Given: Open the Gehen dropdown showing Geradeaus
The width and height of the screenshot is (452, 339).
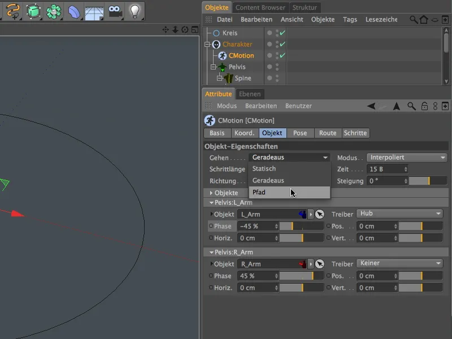Looking at the screenshot, I should point(290,158).
